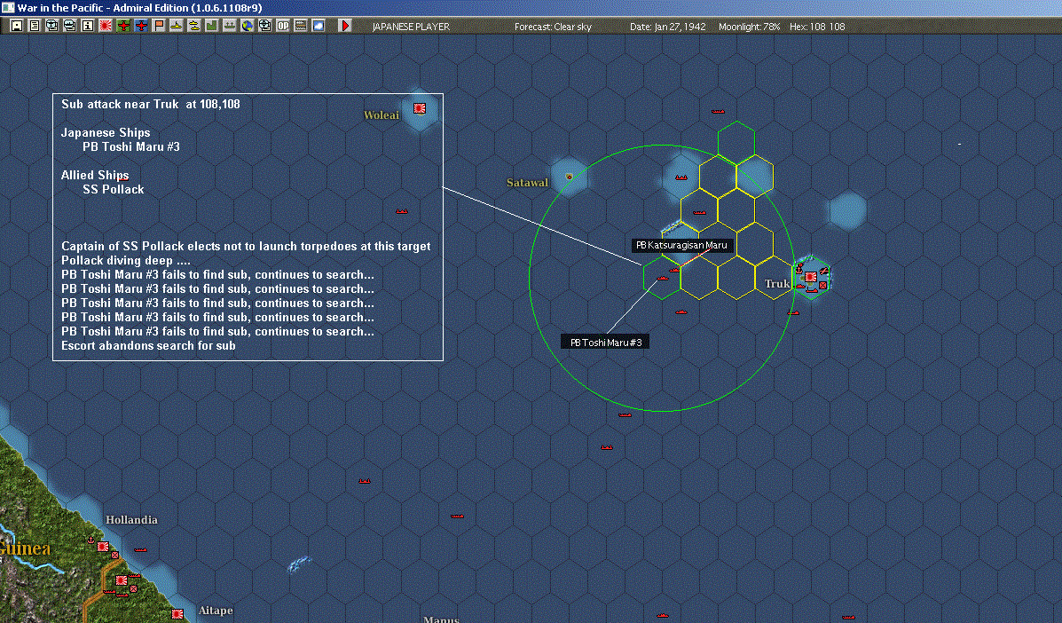Screen dimensions: 1062x623
Task: Open the text document list icon in the toolbar
Action: [35, 26]
